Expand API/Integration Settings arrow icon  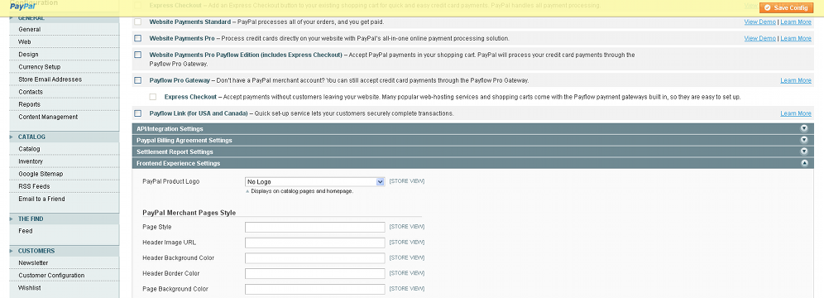tap(803, 128)
